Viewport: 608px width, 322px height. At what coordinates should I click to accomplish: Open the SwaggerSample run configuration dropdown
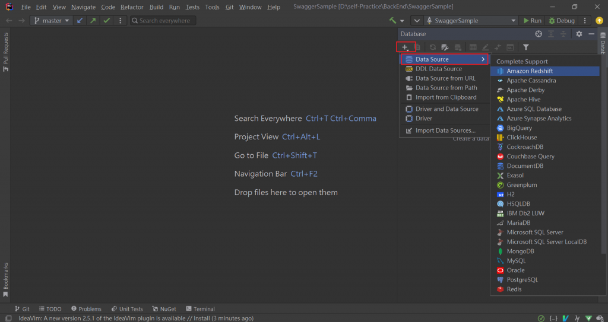[x=471, y=21]
